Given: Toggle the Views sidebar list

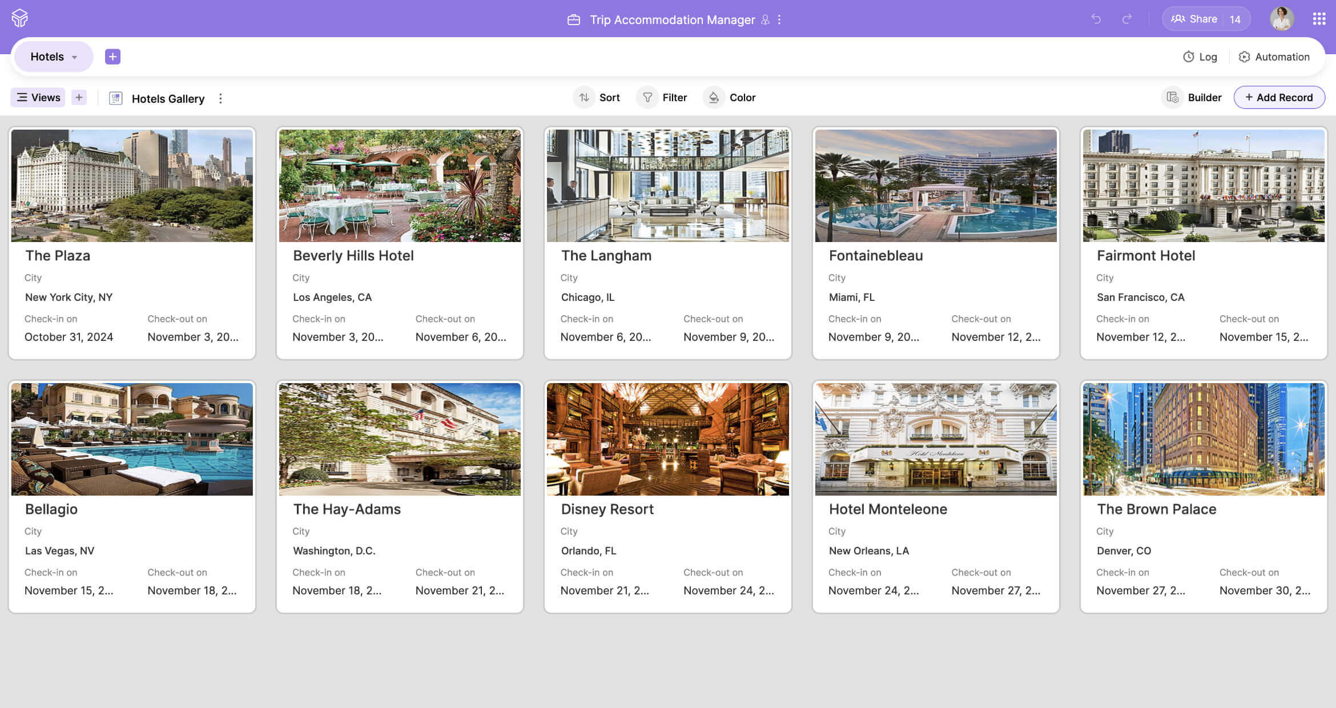Looking at the screenshot, I should 38,98.
